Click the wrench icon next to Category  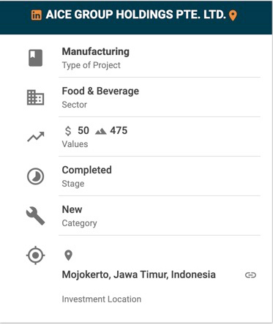tap(35, 216)
